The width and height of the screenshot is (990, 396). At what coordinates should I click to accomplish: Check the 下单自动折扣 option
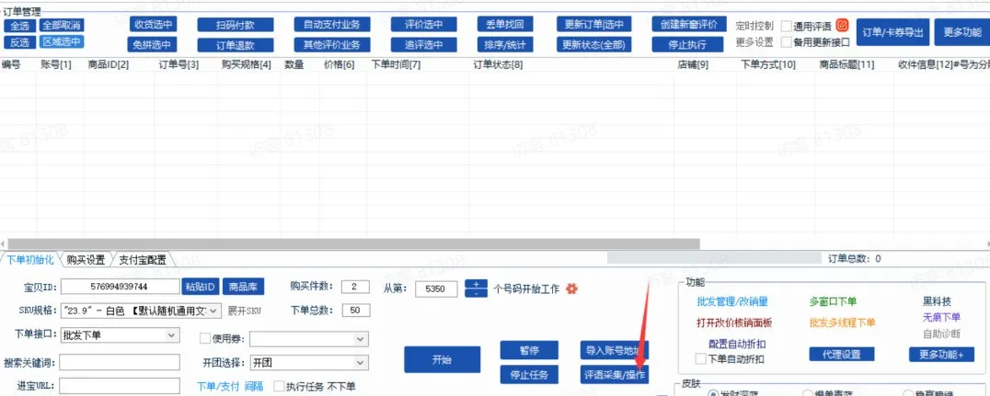tap(701, 359)
